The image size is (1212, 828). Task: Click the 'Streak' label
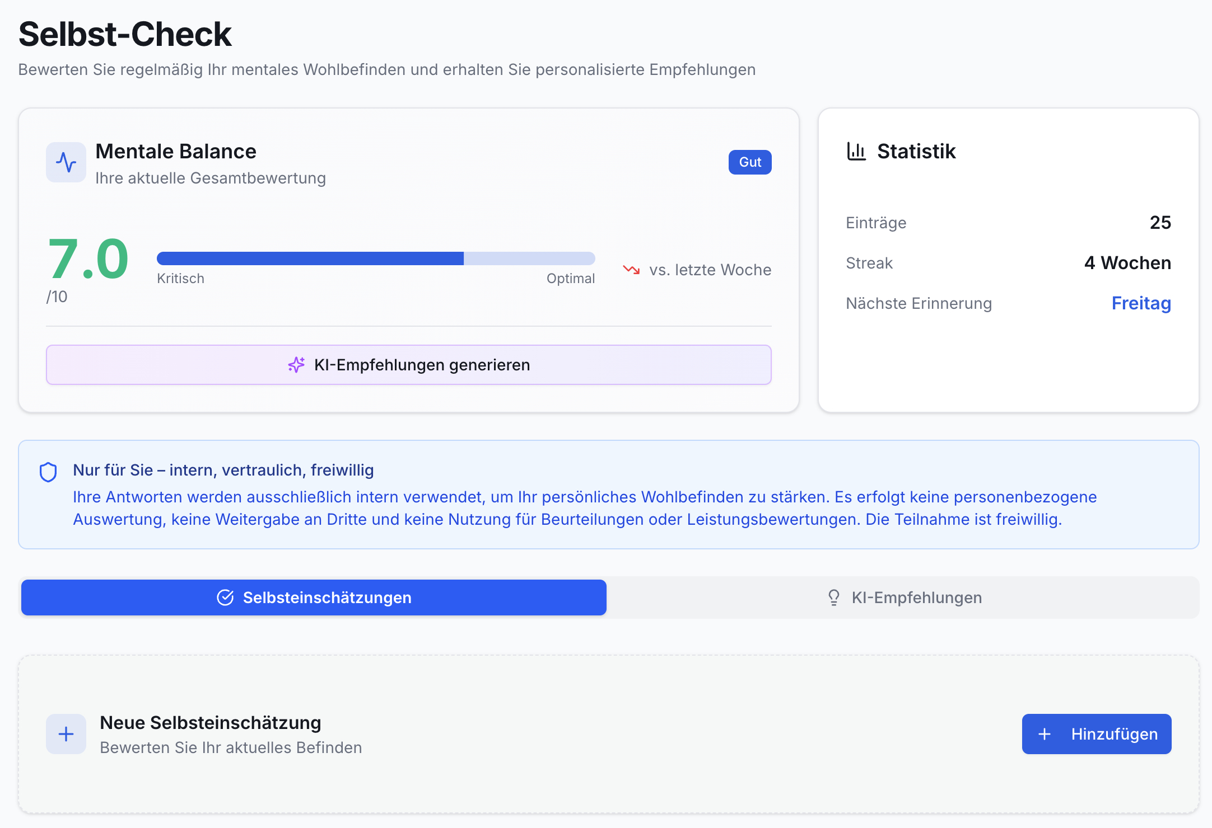coord(869,263)
